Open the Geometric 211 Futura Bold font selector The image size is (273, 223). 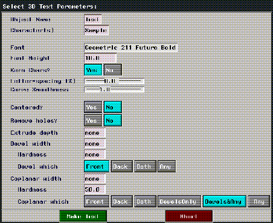pos(130,48)
